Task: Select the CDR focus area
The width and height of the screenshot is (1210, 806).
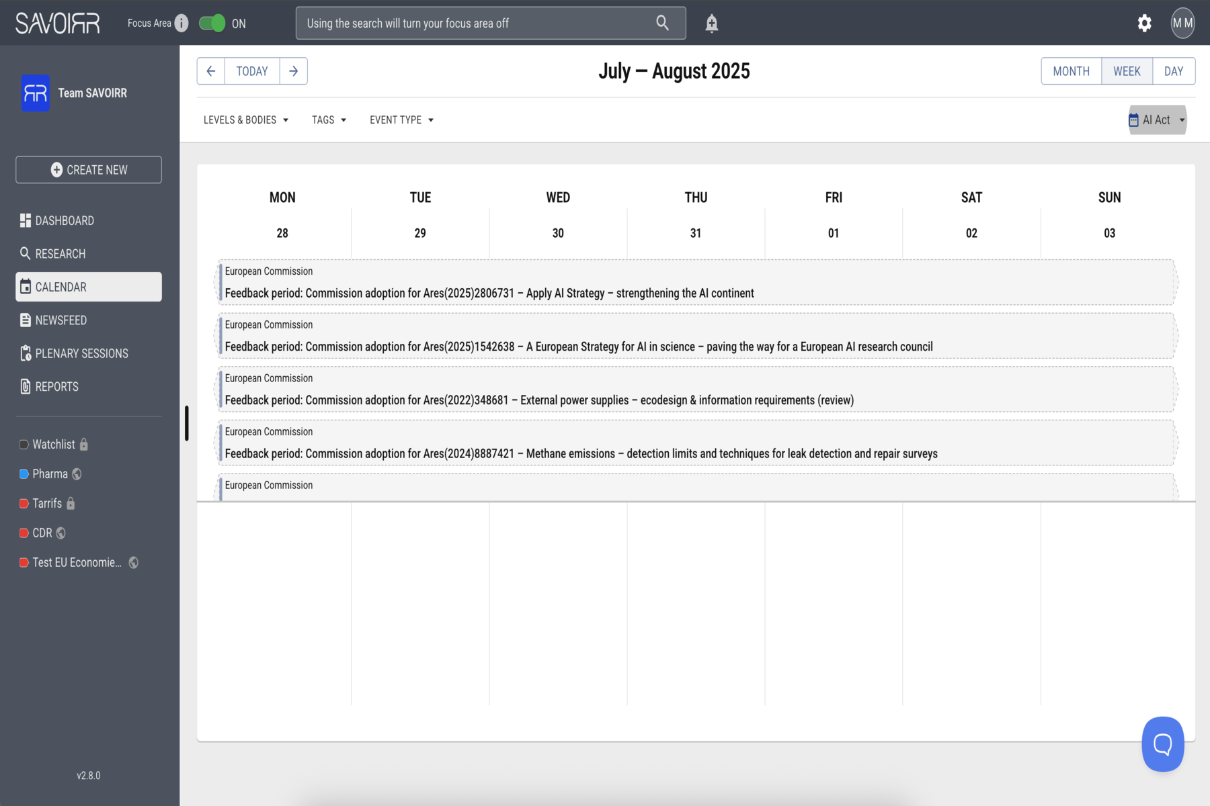Action: [42, 533]
